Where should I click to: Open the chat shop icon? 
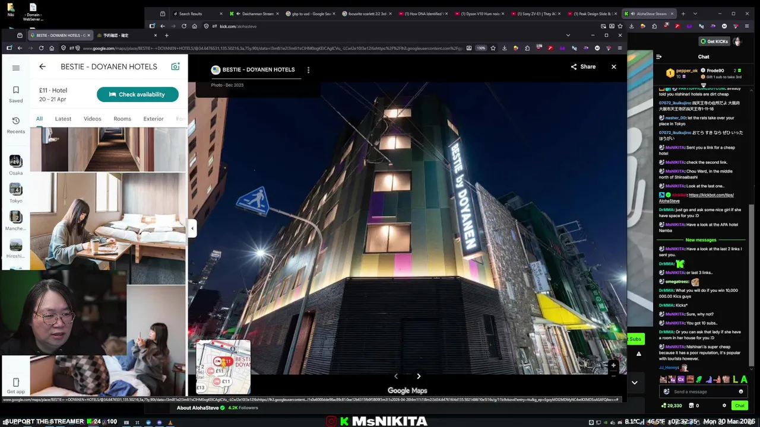(691, 406)
